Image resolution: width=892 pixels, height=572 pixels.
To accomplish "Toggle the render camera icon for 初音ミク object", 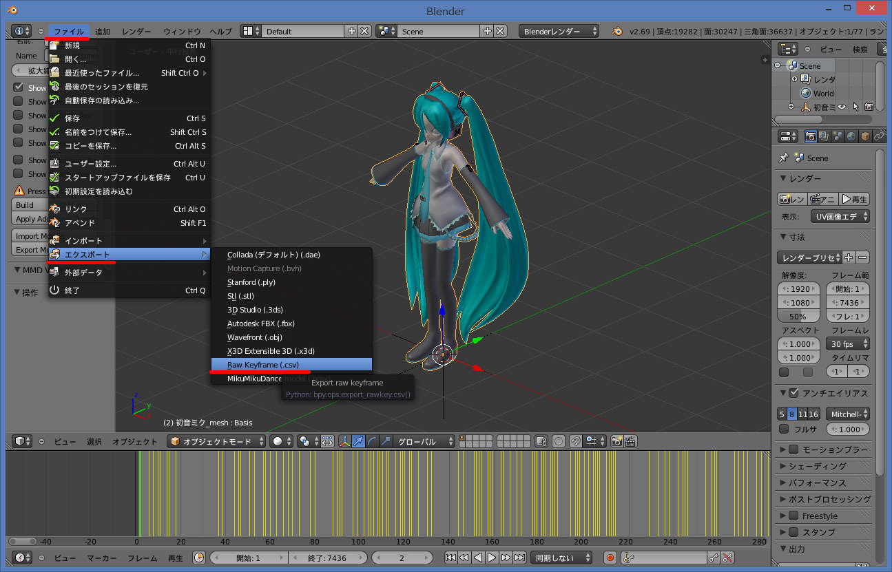I will (x=869, y=107).
